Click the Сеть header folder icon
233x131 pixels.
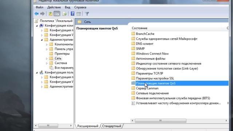(79, 22)
